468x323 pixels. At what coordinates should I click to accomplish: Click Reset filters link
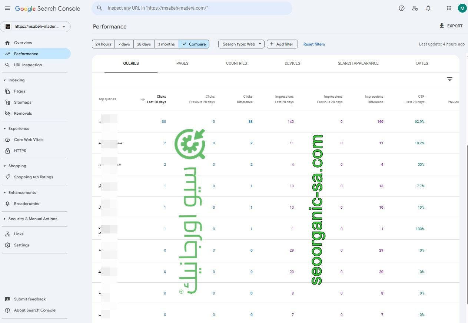tap(314, 44)
